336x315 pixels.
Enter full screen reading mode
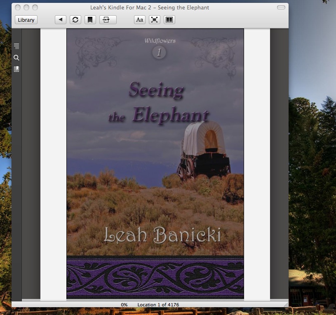click(x=155, y=20)
